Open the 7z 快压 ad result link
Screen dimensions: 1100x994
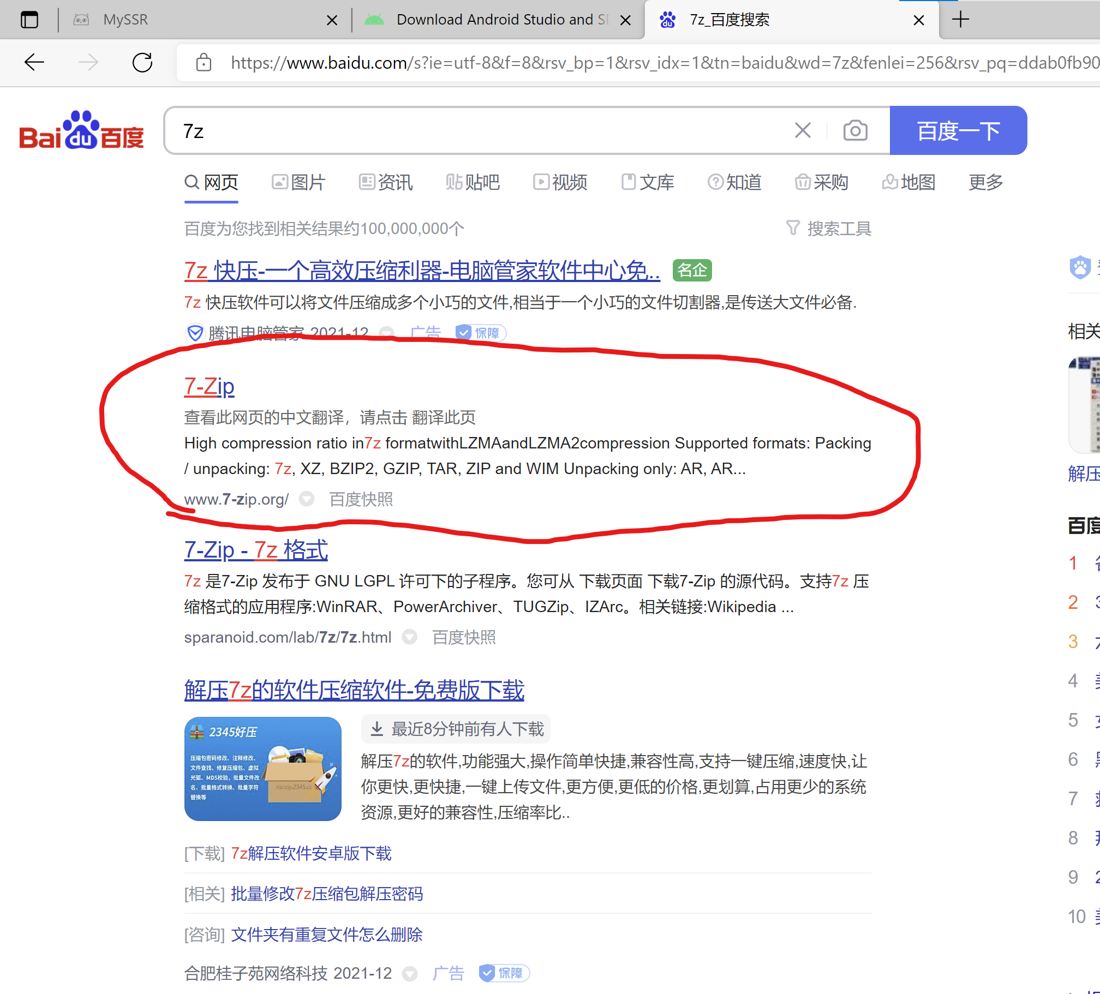click(x=422, y=271)
